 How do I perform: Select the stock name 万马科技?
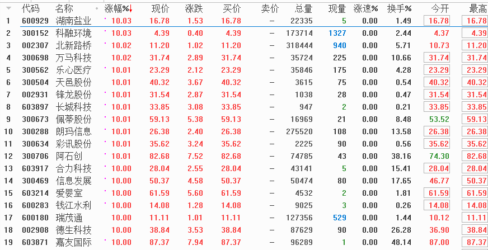pyautogui.click(x=73, y=58)
